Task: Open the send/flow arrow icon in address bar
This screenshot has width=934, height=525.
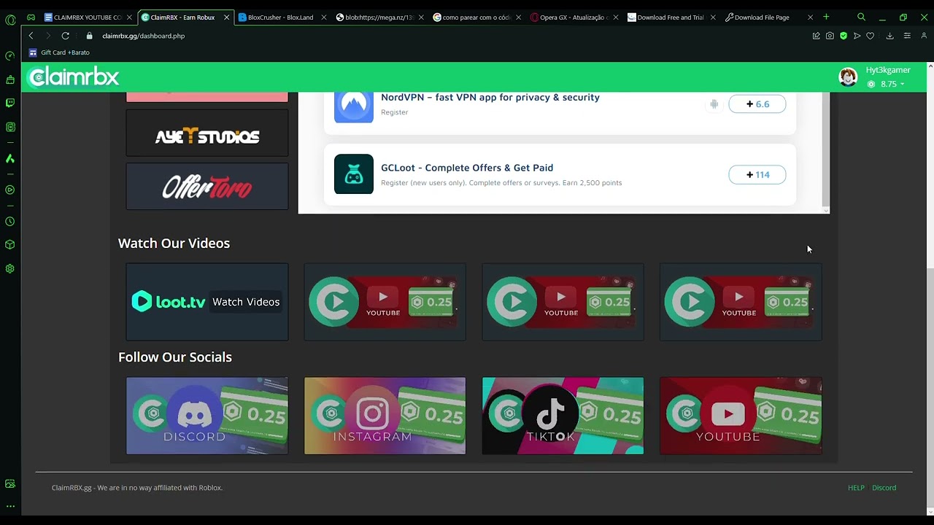Action: (x=857, y=36)
